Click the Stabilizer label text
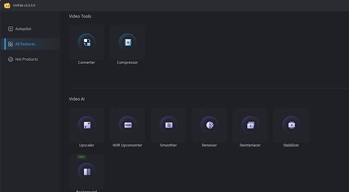 pyautogui.click(x=291, y=145)
